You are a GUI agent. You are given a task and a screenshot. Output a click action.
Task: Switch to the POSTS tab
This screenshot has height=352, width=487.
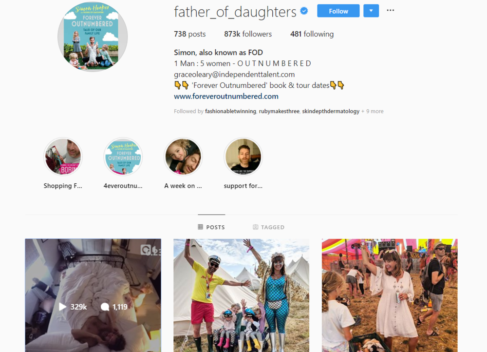coord(211,227)
